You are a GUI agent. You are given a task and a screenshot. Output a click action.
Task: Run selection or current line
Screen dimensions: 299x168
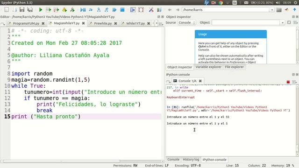point(64,9)
